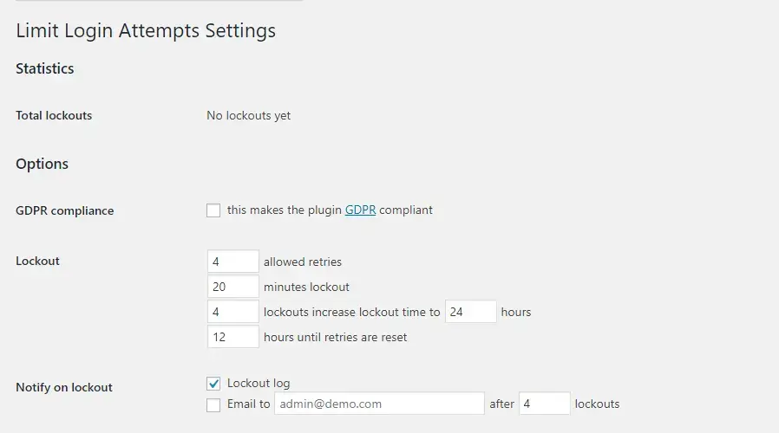
Task: Focus the minutes lockout field
Action: (233, 287)
